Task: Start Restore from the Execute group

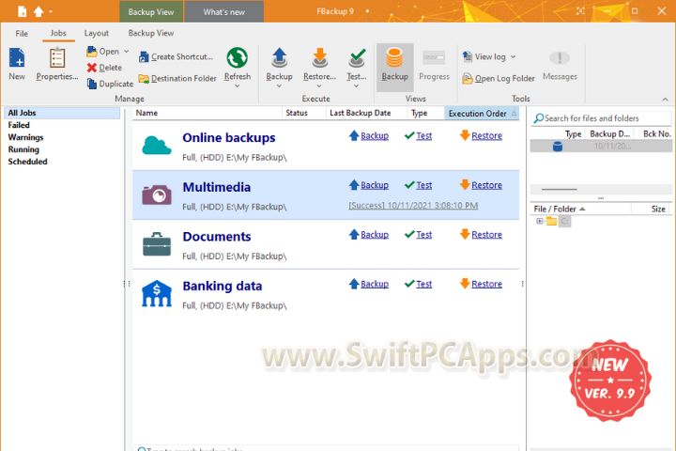Action: pyautogui.click(x=319, y=64)
